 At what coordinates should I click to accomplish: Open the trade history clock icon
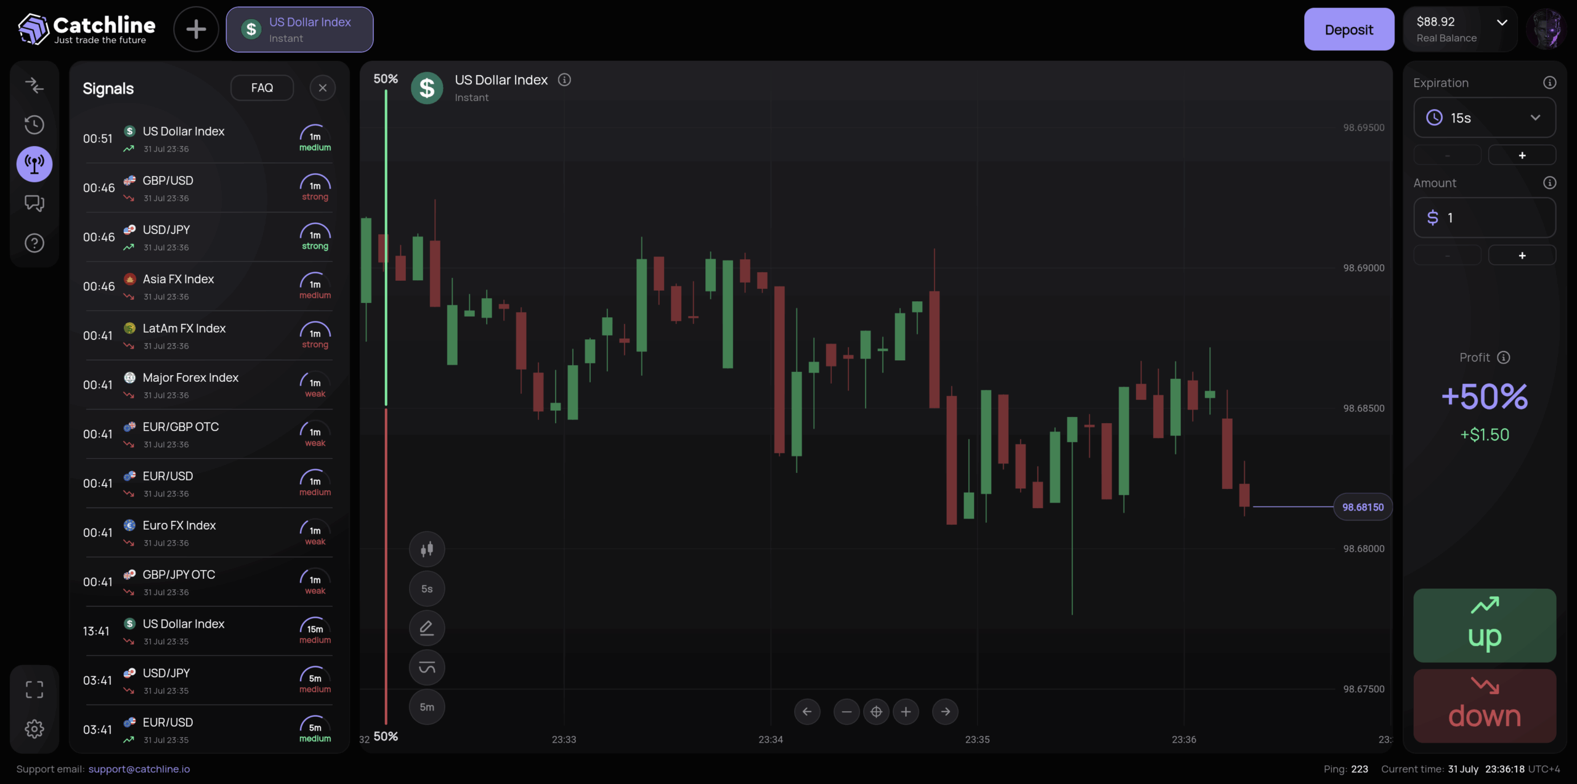pyautogui.click(x=34, y=124)
